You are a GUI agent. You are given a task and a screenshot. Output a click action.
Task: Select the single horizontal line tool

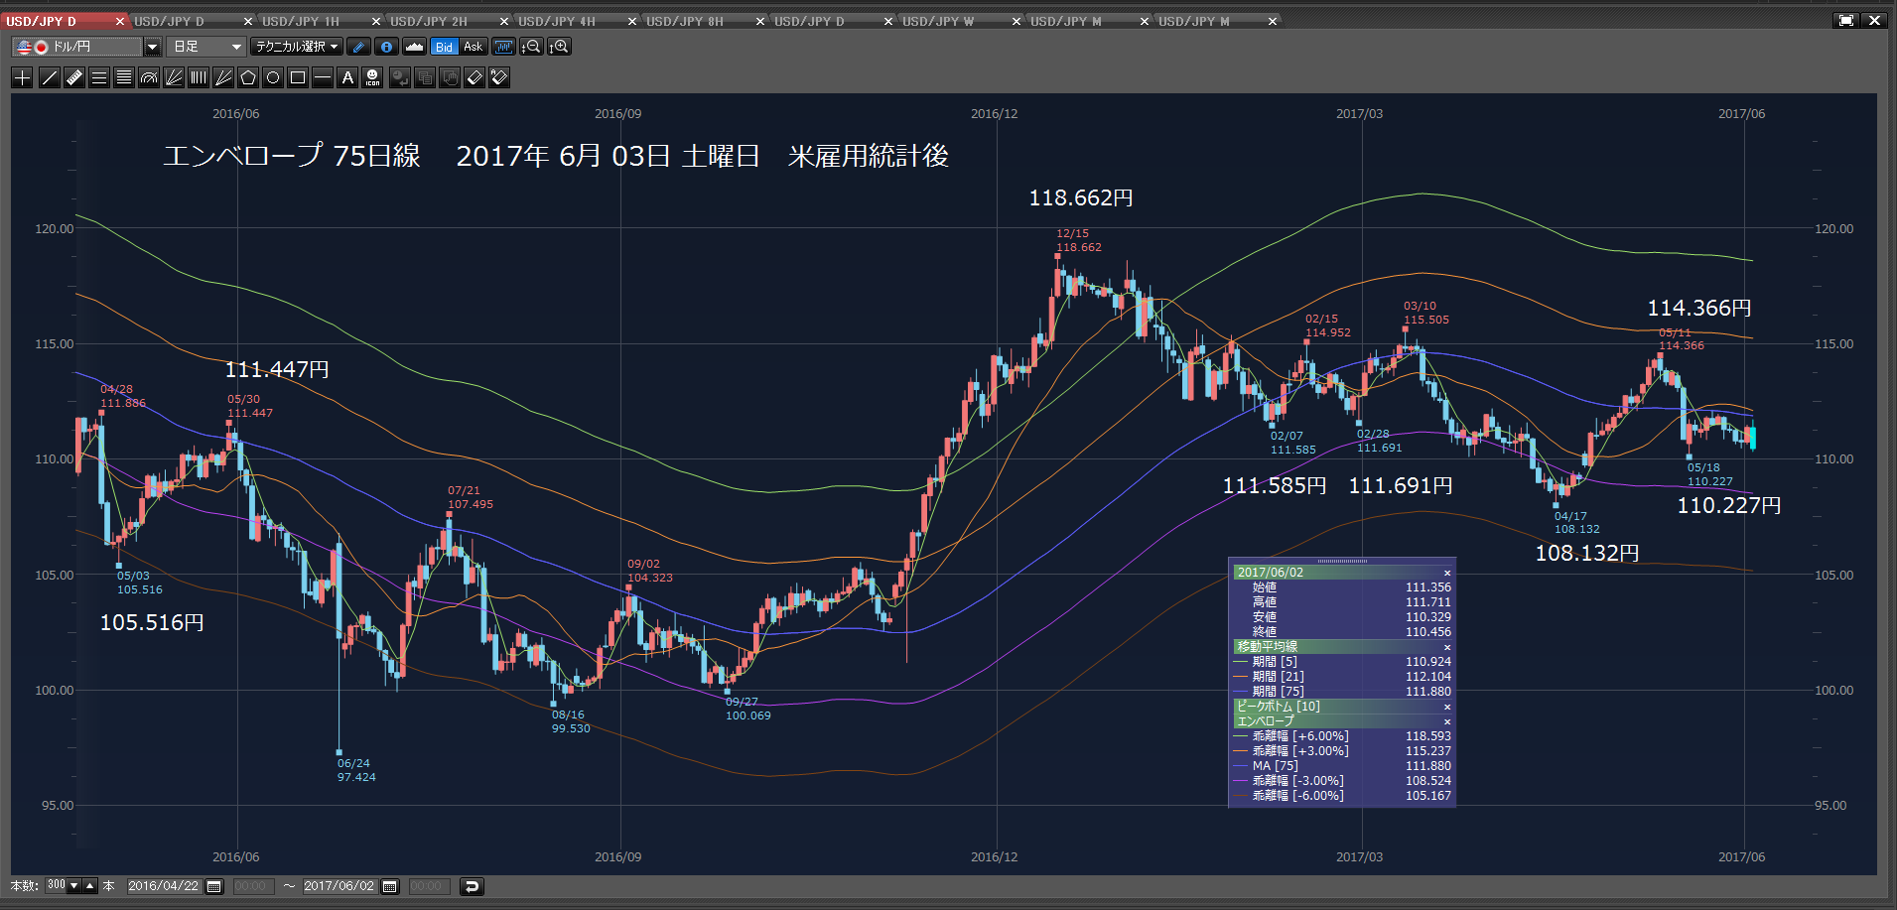[x=323, y=77]
